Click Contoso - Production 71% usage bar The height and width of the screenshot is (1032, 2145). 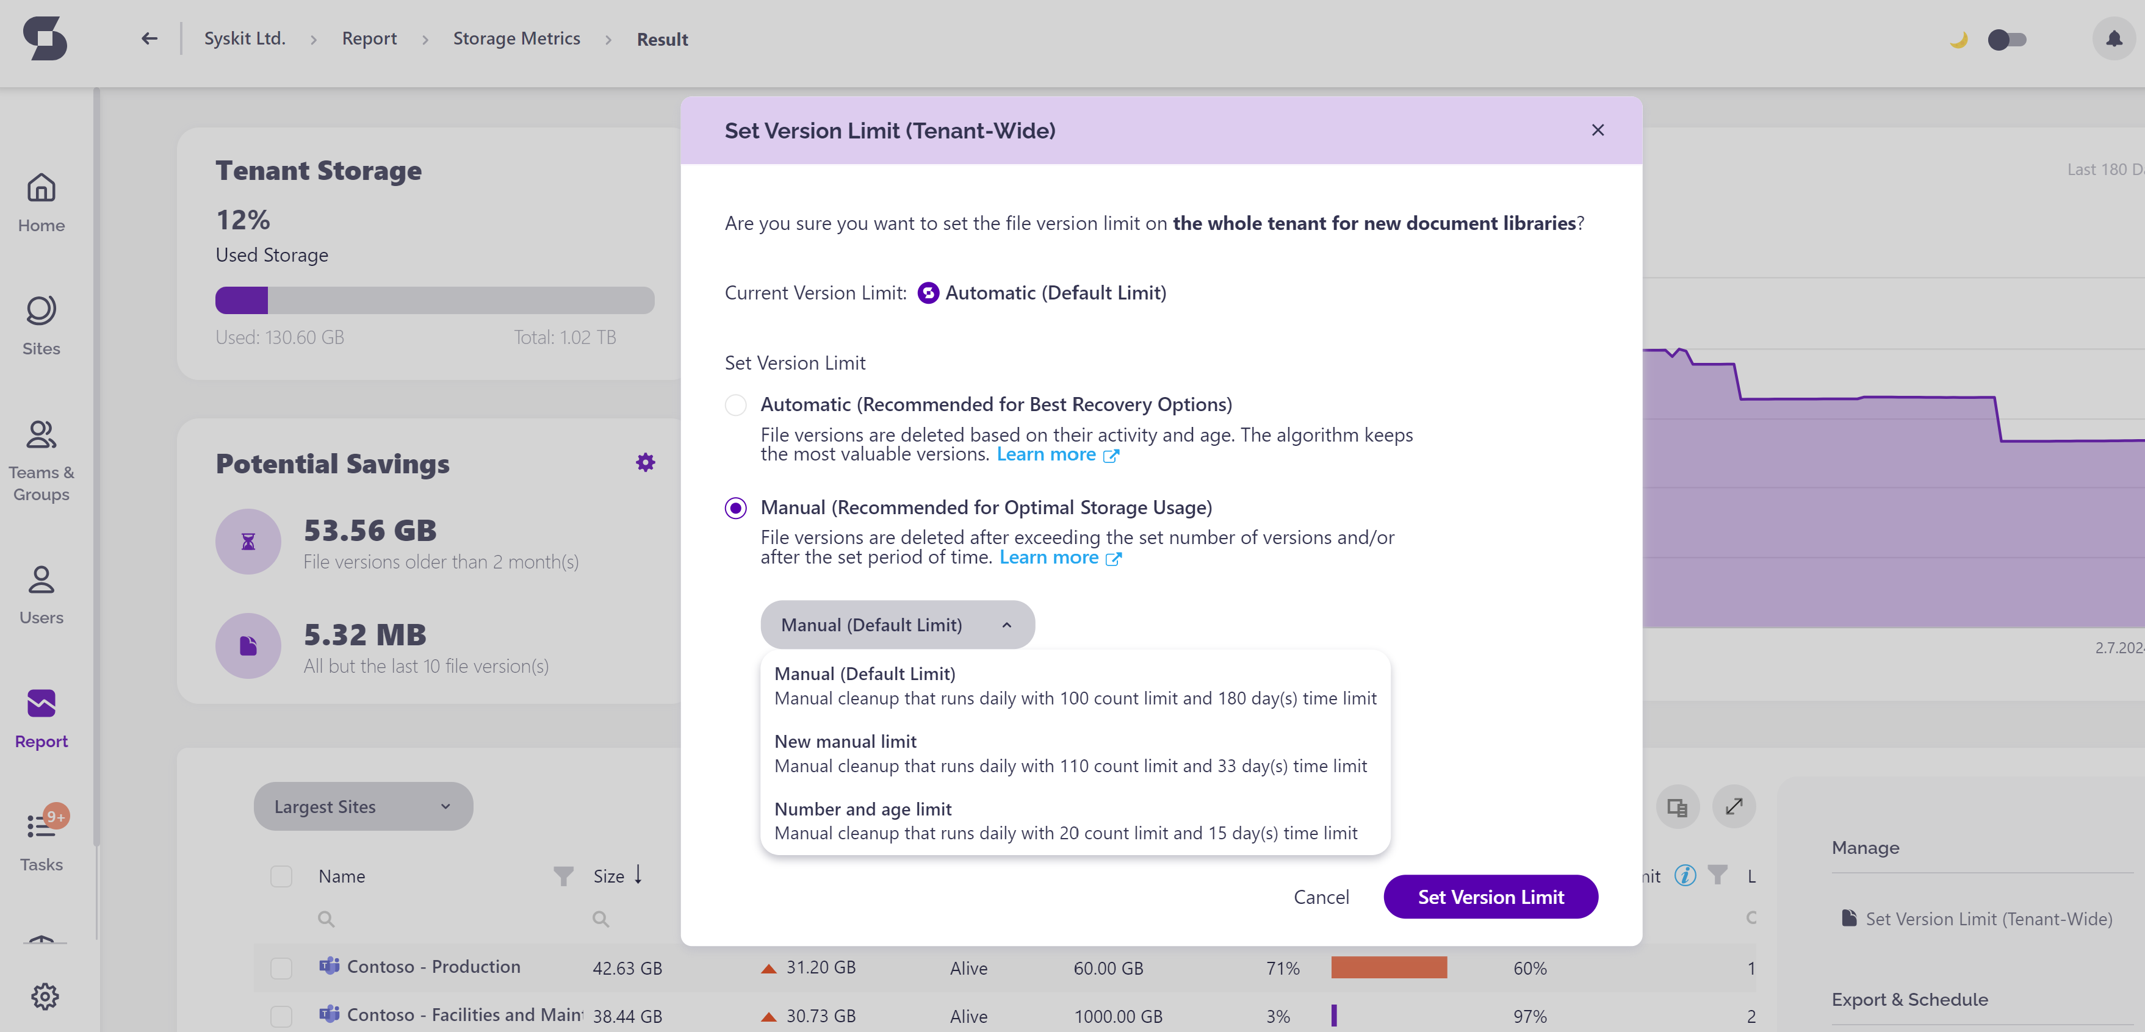[x=1389, y=967]
